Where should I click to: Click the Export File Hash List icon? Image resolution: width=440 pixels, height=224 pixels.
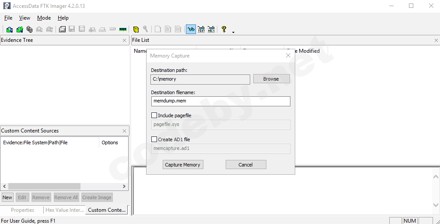tap(168, 29)
